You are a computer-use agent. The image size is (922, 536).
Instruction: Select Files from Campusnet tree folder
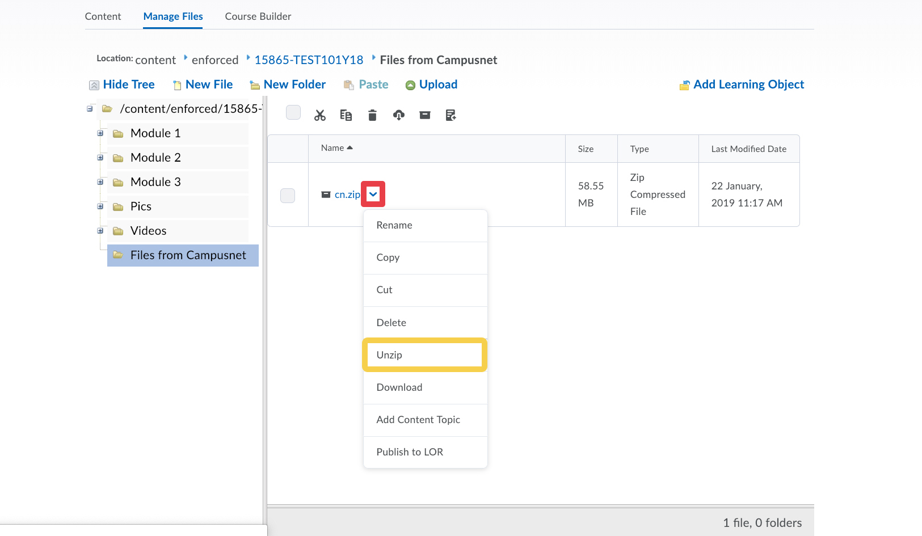pos(188,255)
